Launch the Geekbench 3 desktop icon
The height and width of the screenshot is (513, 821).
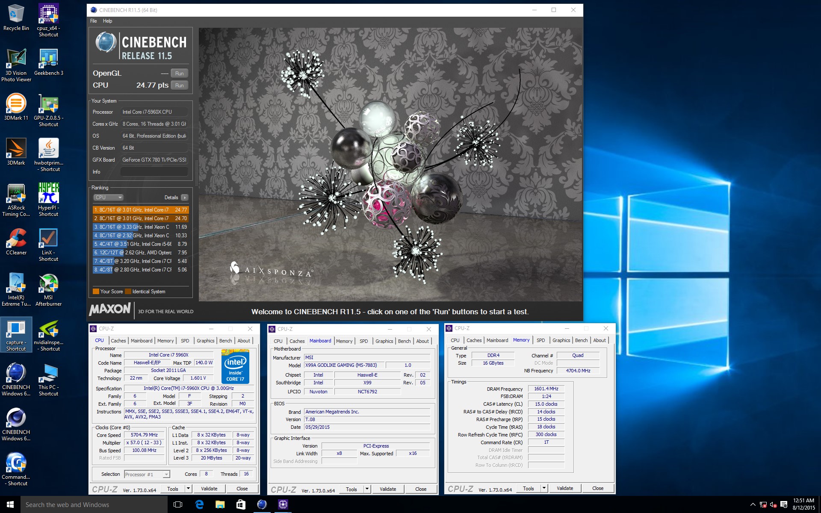(x=48, y=62)
